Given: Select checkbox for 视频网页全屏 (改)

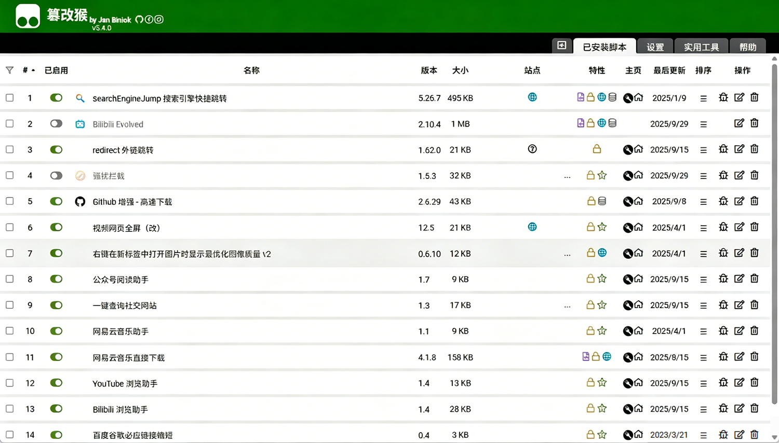Looking at the screenshot, I should tap(9, 227).
